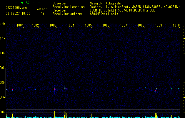Image resolution: width=185 pixels, height=118 pixels.
Task: Click frequency axis label 0.7
Action: coord(2,97)
